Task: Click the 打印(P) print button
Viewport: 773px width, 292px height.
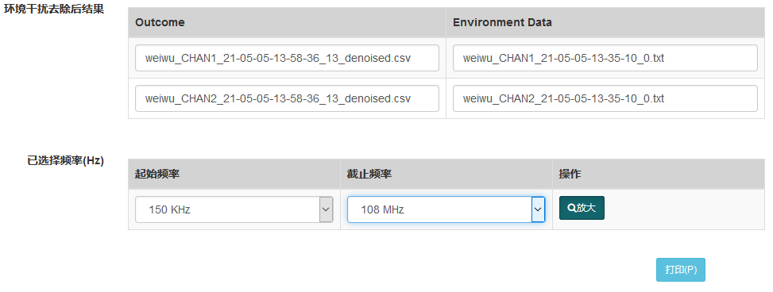Action: point(680,270)
